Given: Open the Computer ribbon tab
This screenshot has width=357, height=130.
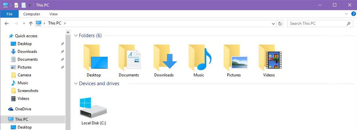Looking at the screenshot, I should [32, 14].
